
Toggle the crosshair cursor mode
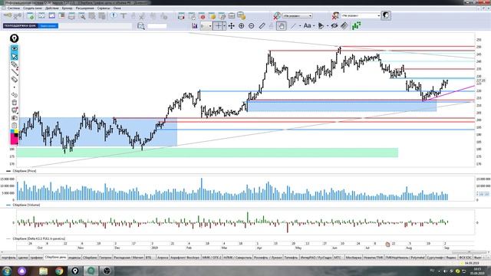[219, 26]
